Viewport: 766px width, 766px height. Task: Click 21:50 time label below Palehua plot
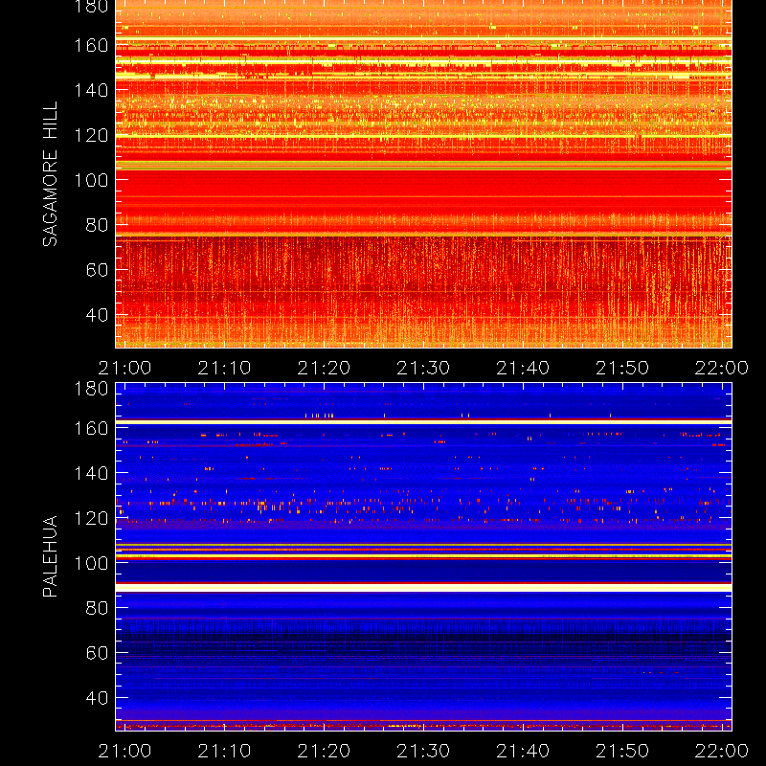click(x=622, y=751)
